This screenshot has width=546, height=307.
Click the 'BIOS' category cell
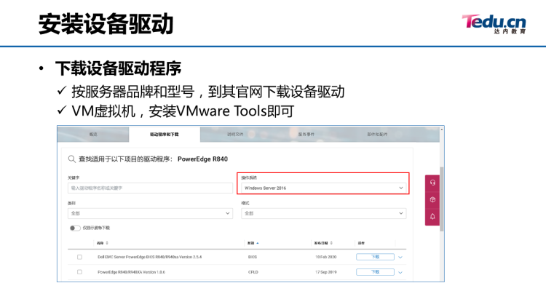(253, 257)
